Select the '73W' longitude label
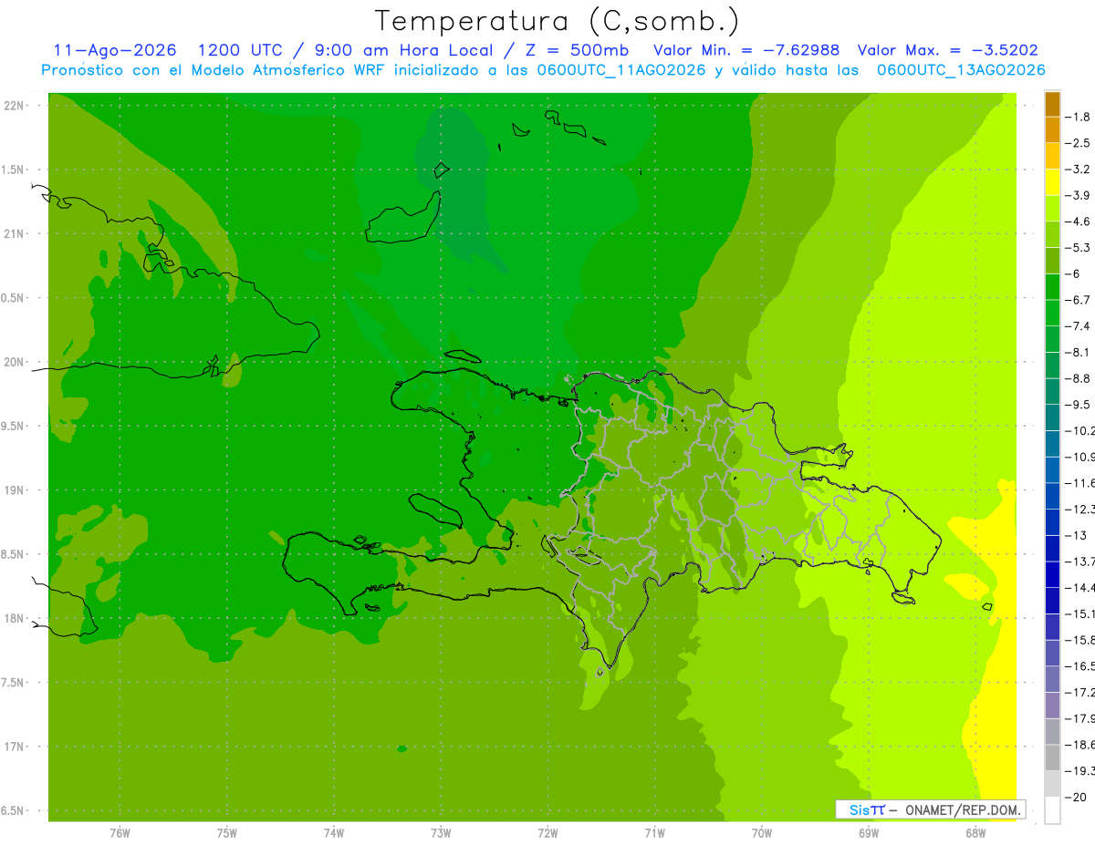This screenshot has height=845, width=1095. [x=441, y=833]
